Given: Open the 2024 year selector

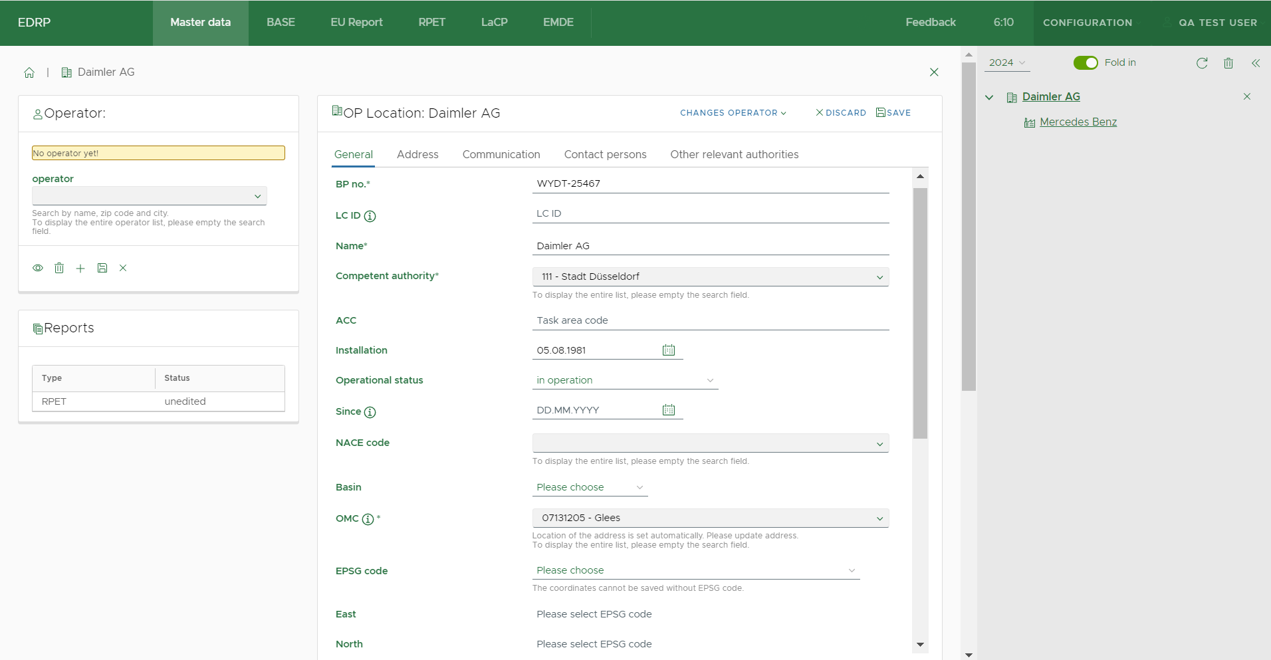Looking at the screenshot, I should [1006, 62].
